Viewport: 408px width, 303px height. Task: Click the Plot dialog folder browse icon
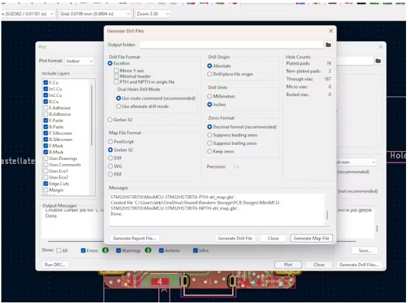[x=379, y=61]
